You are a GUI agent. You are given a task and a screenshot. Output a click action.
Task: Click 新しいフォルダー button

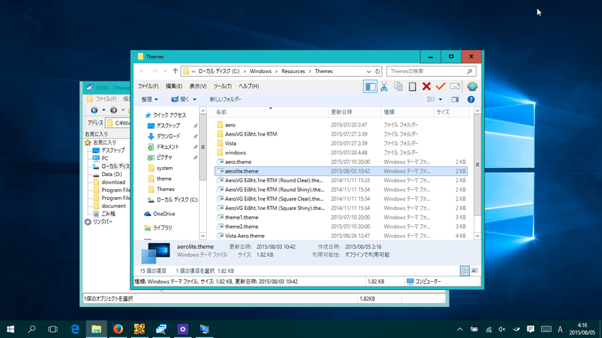click(x=225, y=100)
